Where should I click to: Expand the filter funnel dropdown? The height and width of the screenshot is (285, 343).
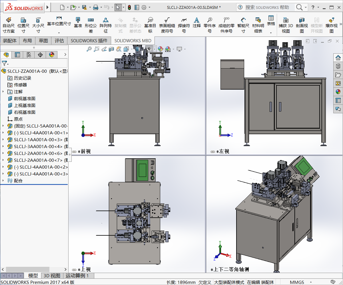(8, 64)
